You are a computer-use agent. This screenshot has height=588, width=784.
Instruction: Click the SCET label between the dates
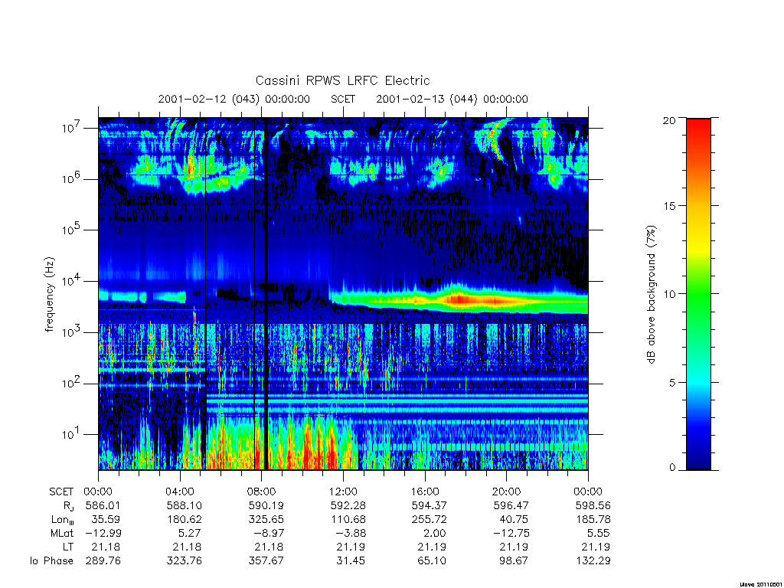click(x=343, y=99)
